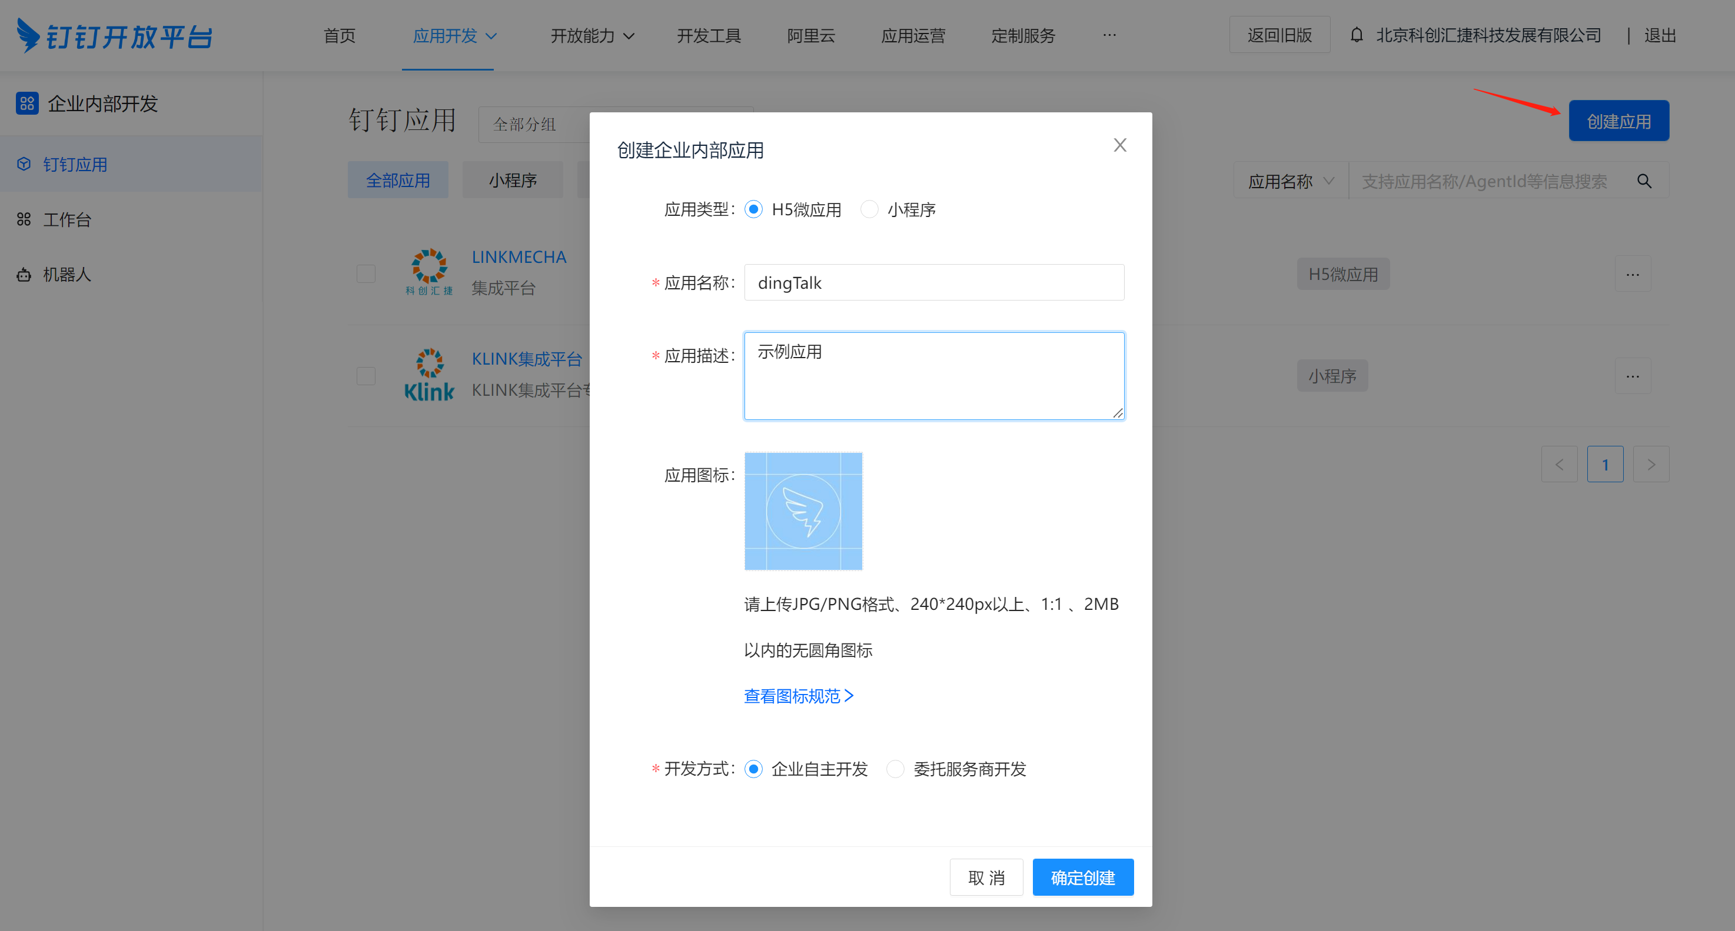Select 工作台 in the sidebar
The width and height of the screenshot is (1735, 931).
131,219
